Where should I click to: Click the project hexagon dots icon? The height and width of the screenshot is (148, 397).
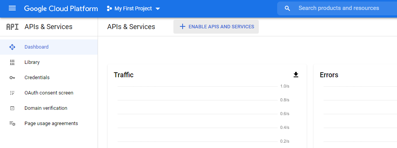click(109, 8)
